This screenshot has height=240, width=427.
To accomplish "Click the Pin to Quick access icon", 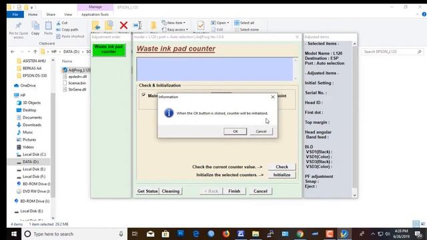I will [18, 25].
